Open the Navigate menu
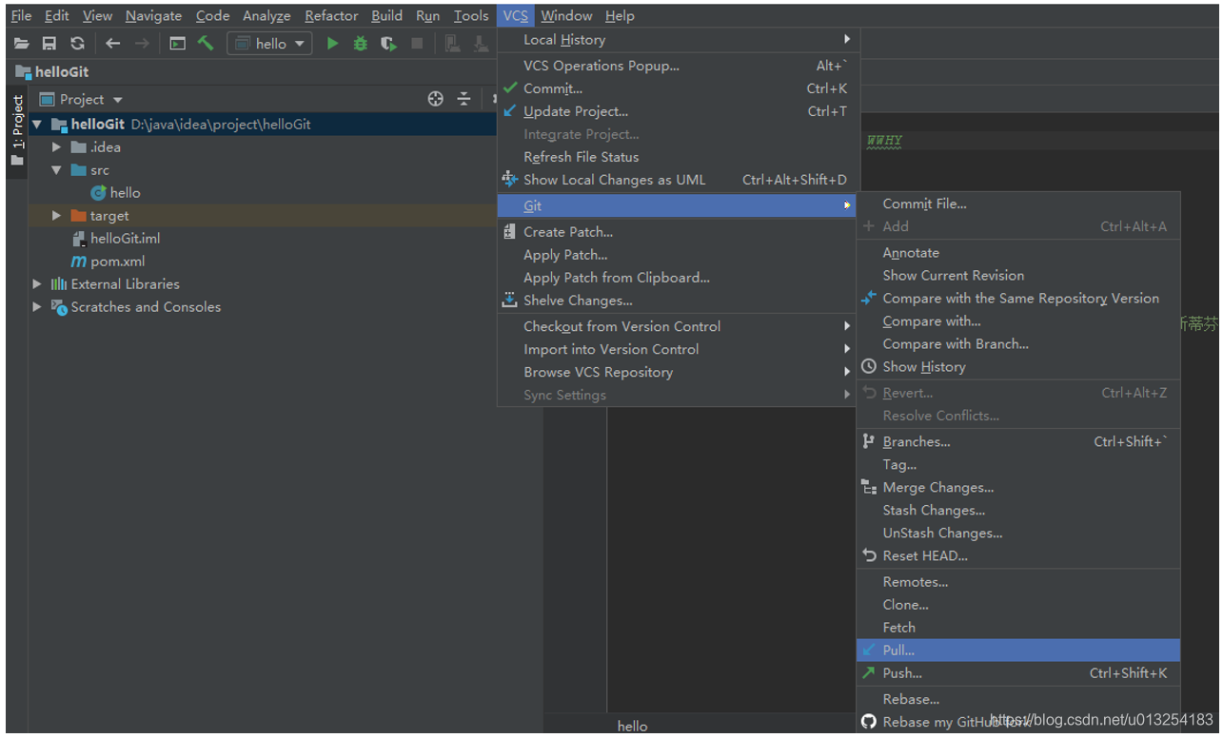1223x738 pixels. tap(153, 16)
